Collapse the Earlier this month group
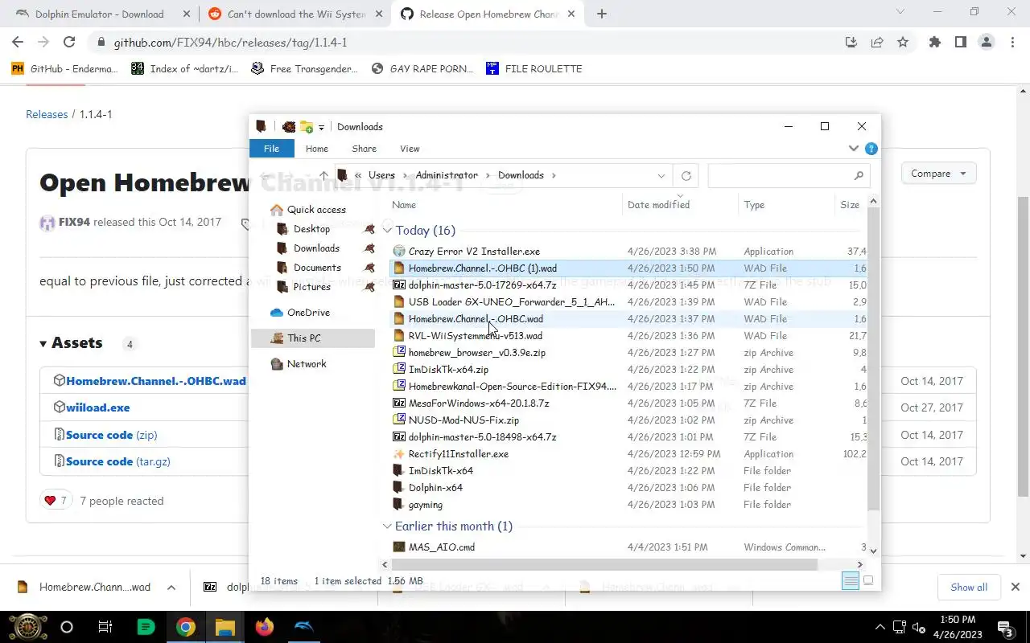The height and width of the screenshot is (643, 1030). click(x=388, y=526)
